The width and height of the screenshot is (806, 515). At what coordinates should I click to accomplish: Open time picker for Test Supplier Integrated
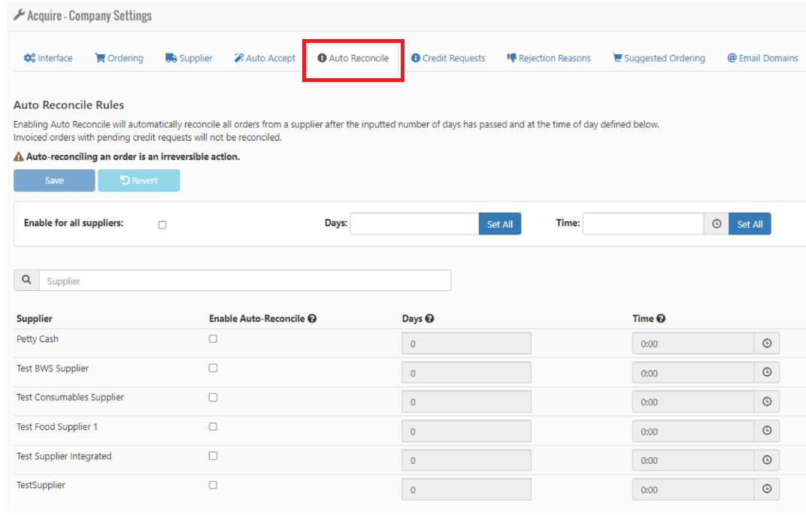tap(767, 460)
